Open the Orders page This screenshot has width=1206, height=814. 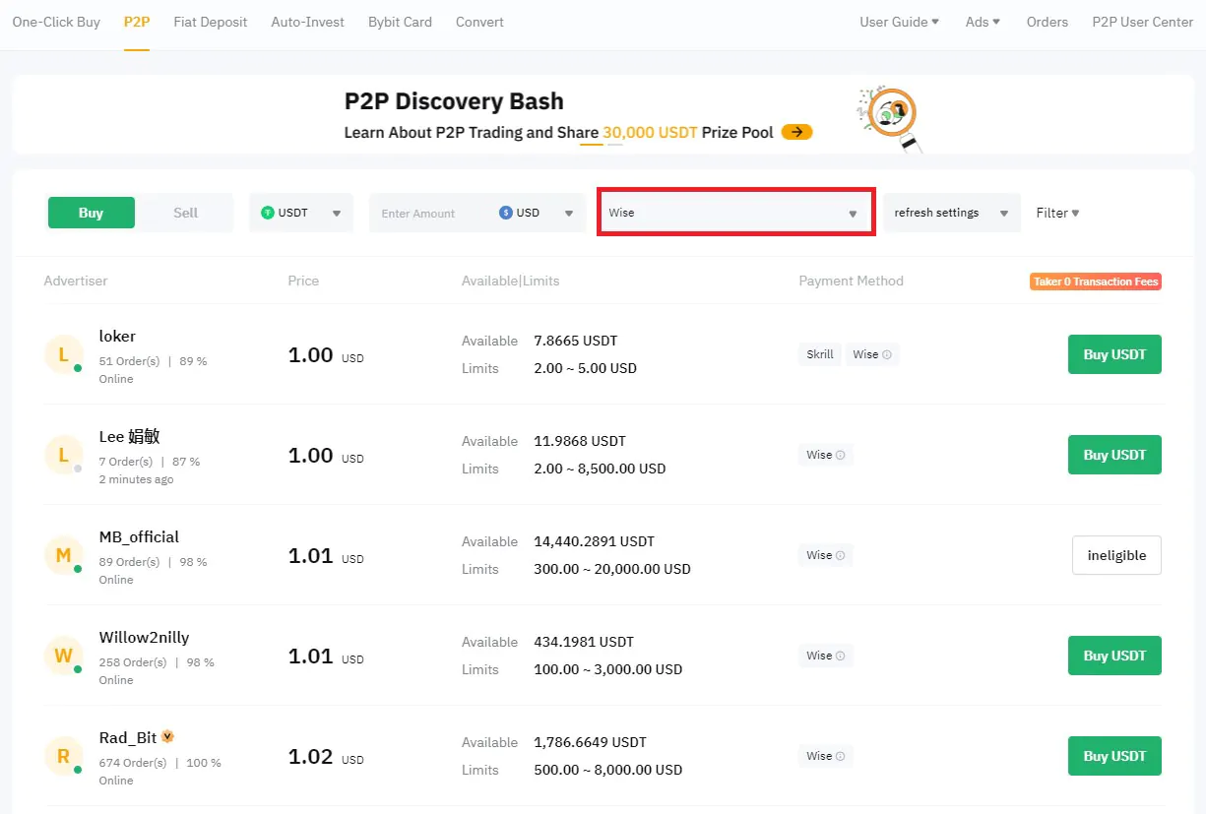[1047, 22]
